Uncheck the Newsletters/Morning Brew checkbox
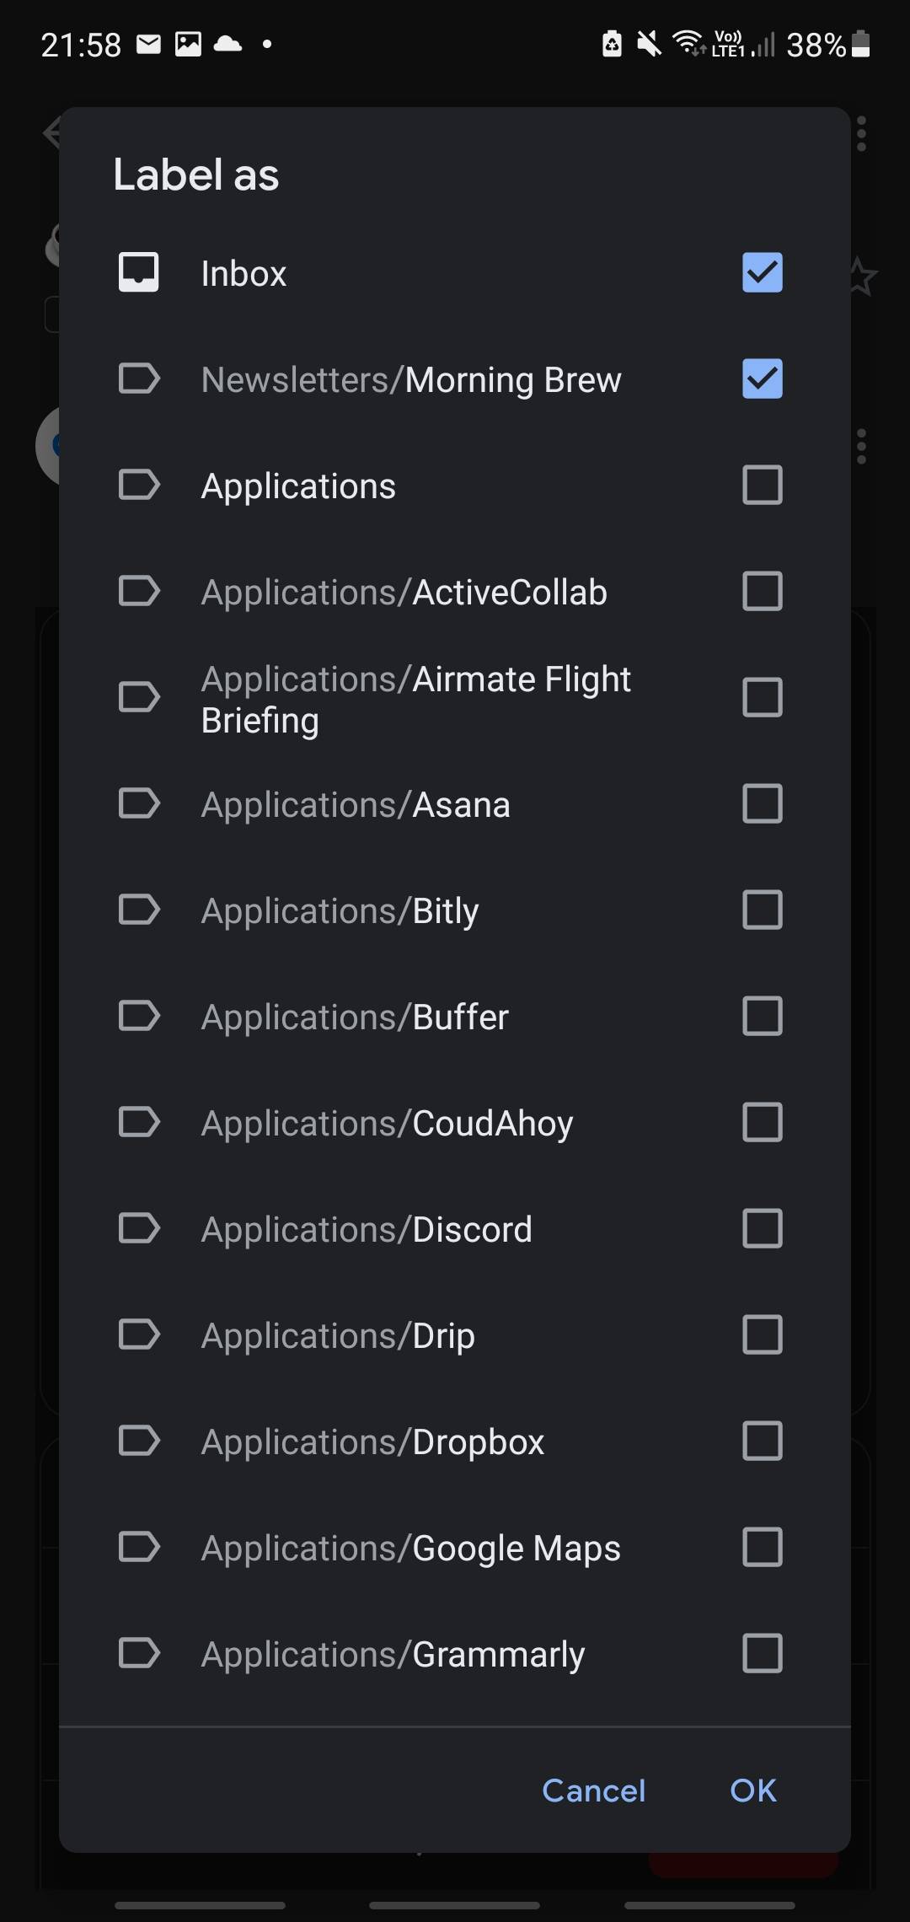The image size is (910, 1922). click(762, 378)
